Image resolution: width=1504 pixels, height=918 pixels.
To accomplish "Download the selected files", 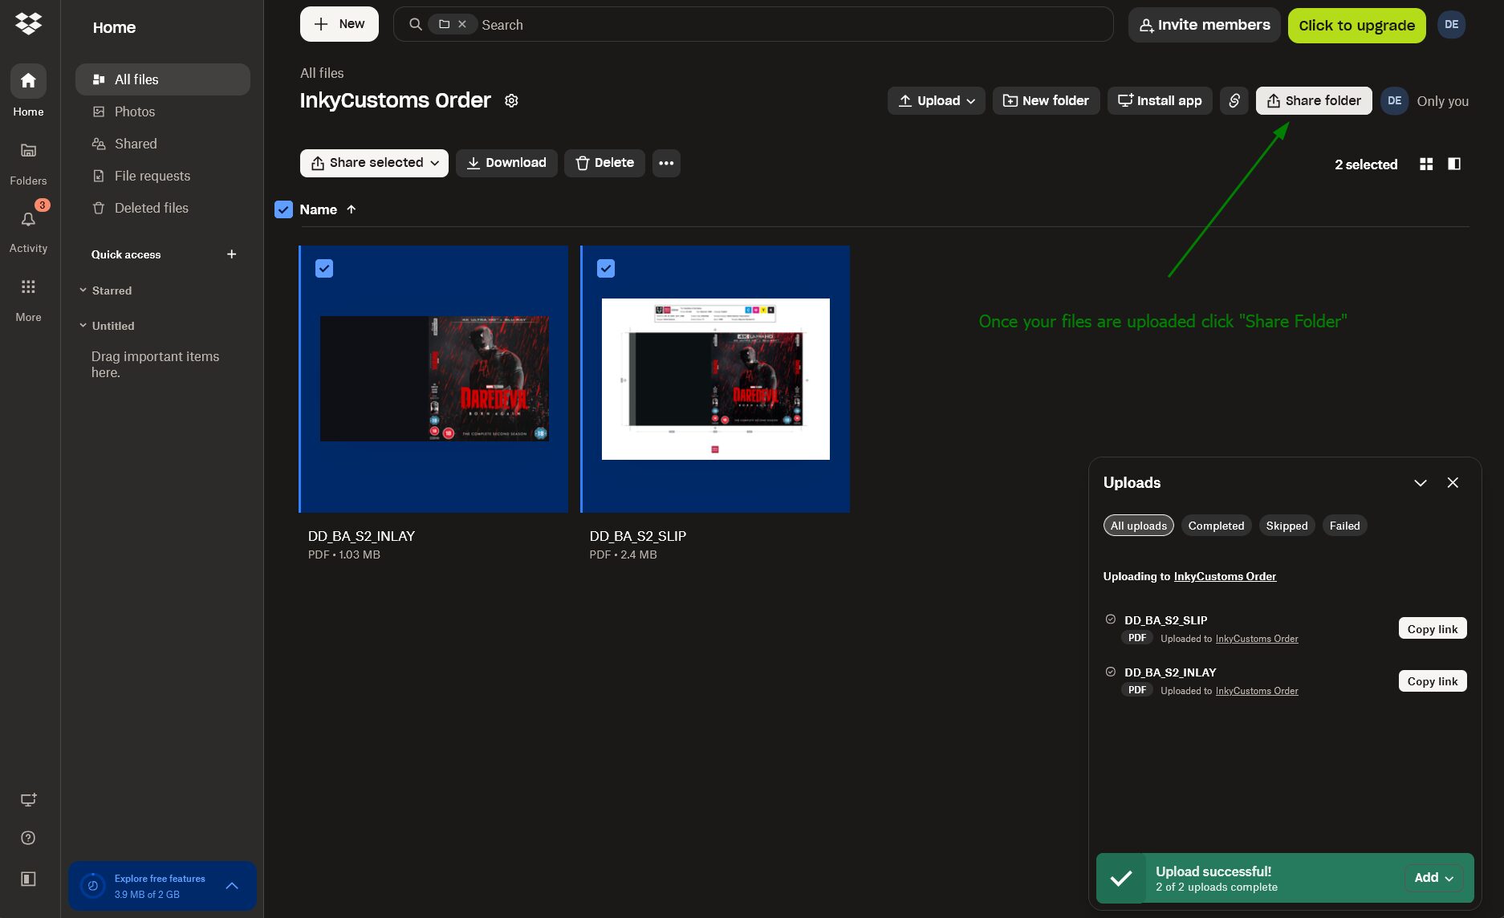I will click(506, 163).
